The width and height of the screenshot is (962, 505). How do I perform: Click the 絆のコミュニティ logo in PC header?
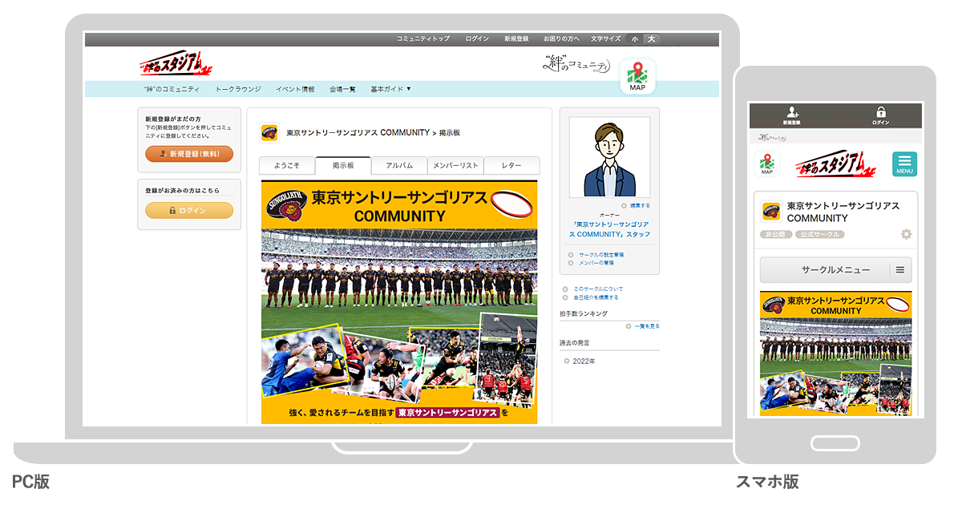tap(576, 65)
